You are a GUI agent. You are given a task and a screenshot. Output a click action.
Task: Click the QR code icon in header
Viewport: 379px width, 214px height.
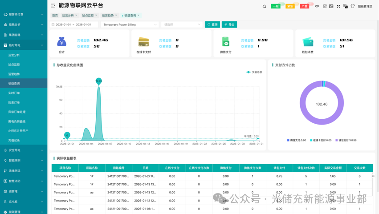[325, 6]
